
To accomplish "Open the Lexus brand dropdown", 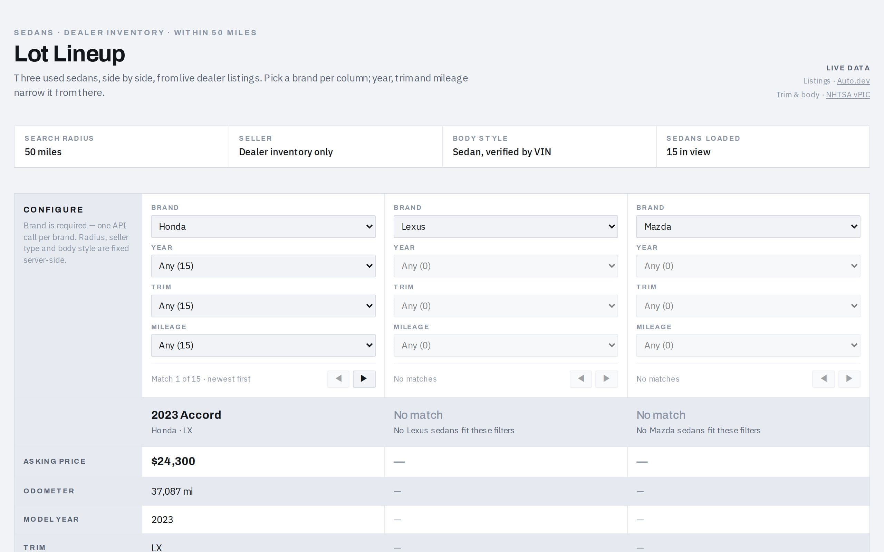I will tap(506, 227).
